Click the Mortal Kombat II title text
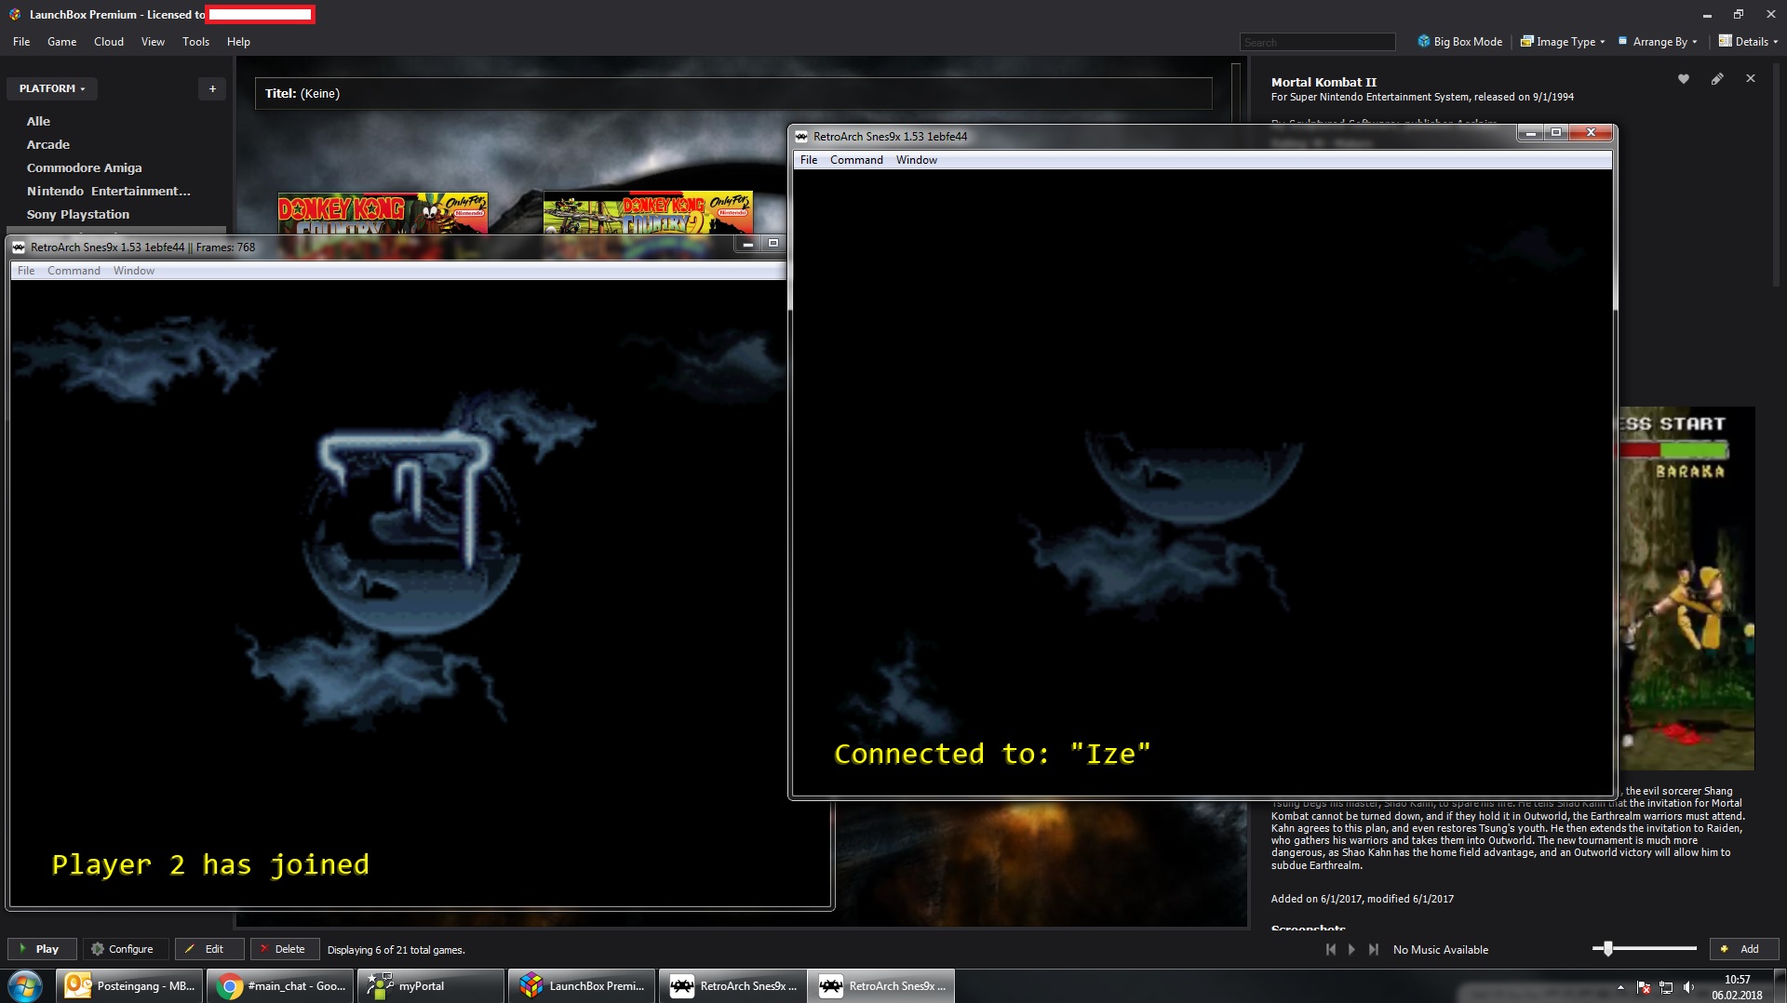1787x1003 pixels. coord(1323,82)
